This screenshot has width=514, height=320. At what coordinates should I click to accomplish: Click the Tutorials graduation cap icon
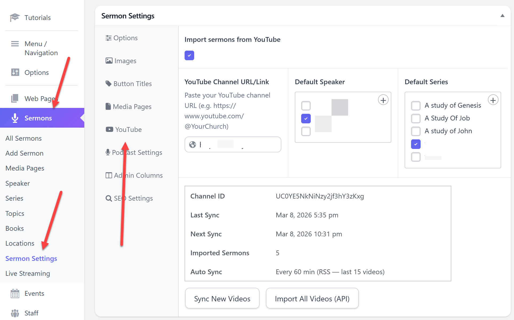15,18
